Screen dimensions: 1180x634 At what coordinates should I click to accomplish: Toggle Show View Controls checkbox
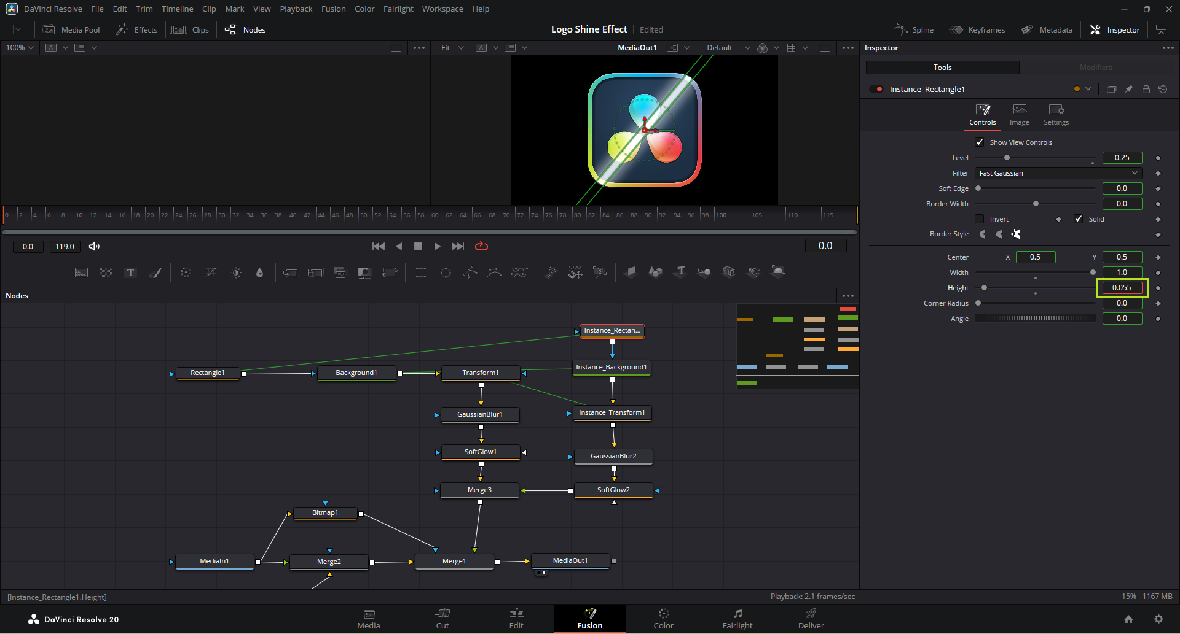point(980,142)
